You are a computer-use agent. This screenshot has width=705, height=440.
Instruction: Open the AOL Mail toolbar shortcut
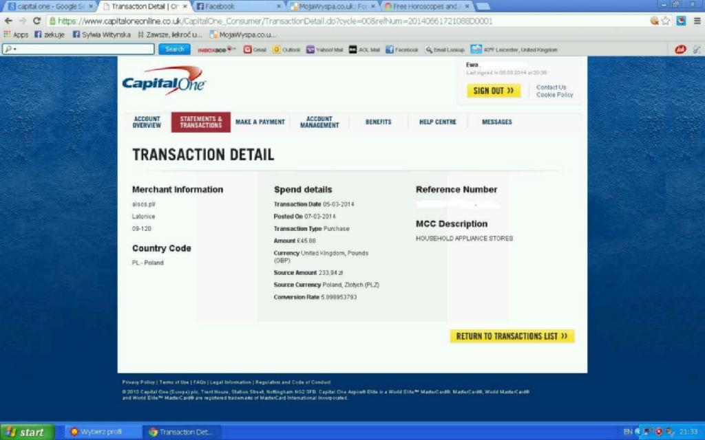click(x=365, y=49)
